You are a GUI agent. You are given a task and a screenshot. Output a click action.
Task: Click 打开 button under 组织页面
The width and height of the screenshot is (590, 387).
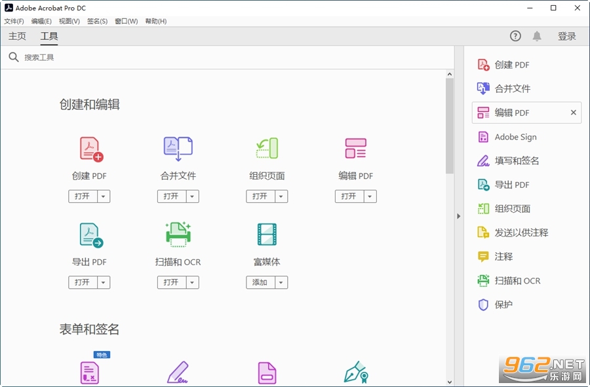[x=260, y=196]
